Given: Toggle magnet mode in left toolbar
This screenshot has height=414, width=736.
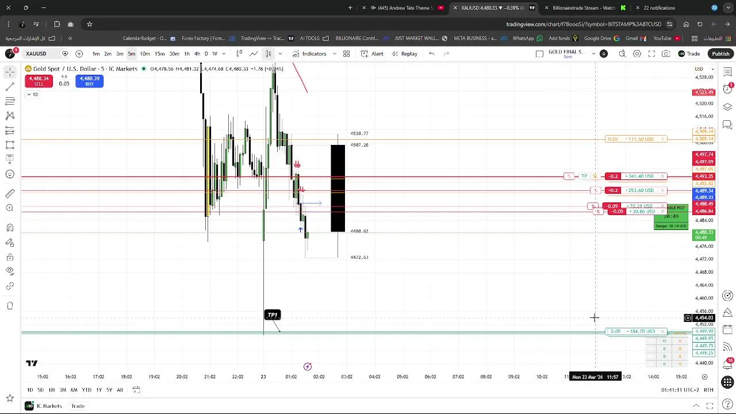Looking at the screenshot, I should coord(10,228).
